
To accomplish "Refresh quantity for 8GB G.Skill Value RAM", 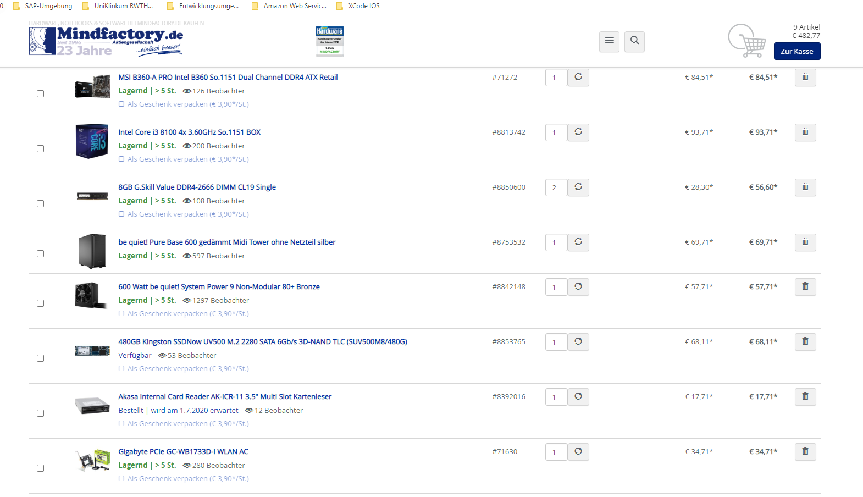I will 578,187.
